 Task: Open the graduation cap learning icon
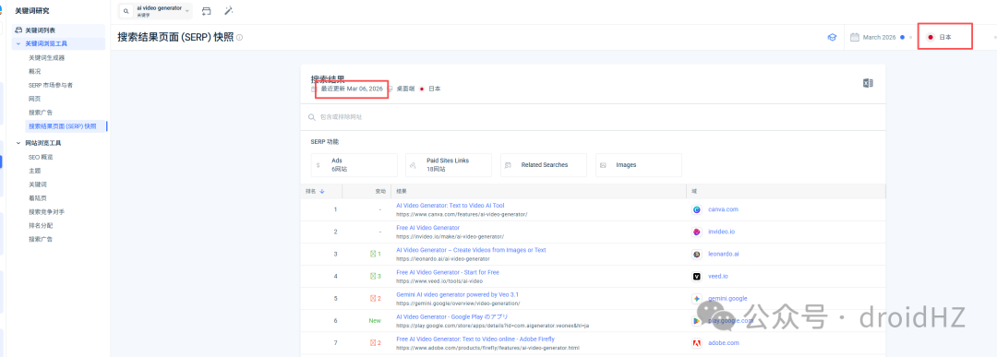tap(832, 38)
